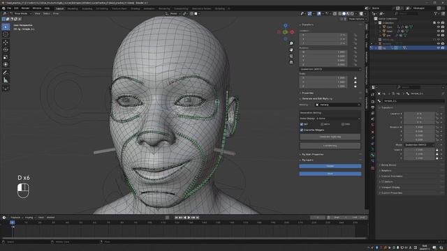Click the Blender logo menu icon

(3, 8)
